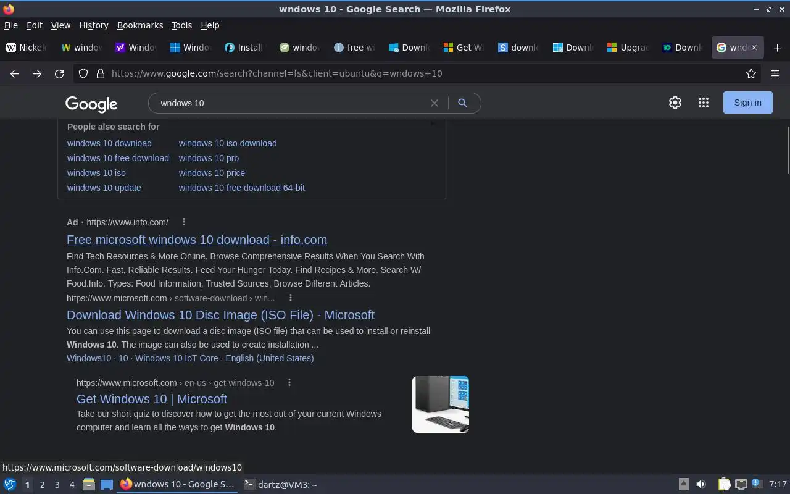Open the Edit menu

[x=35, y=25]
